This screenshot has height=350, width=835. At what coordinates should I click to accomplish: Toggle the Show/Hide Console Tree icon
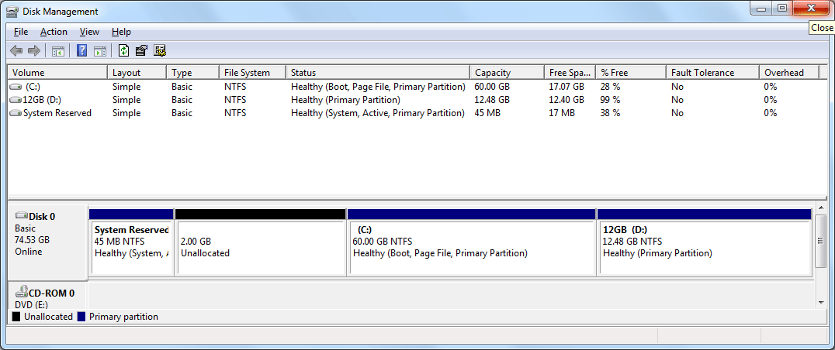click(58, 51)
